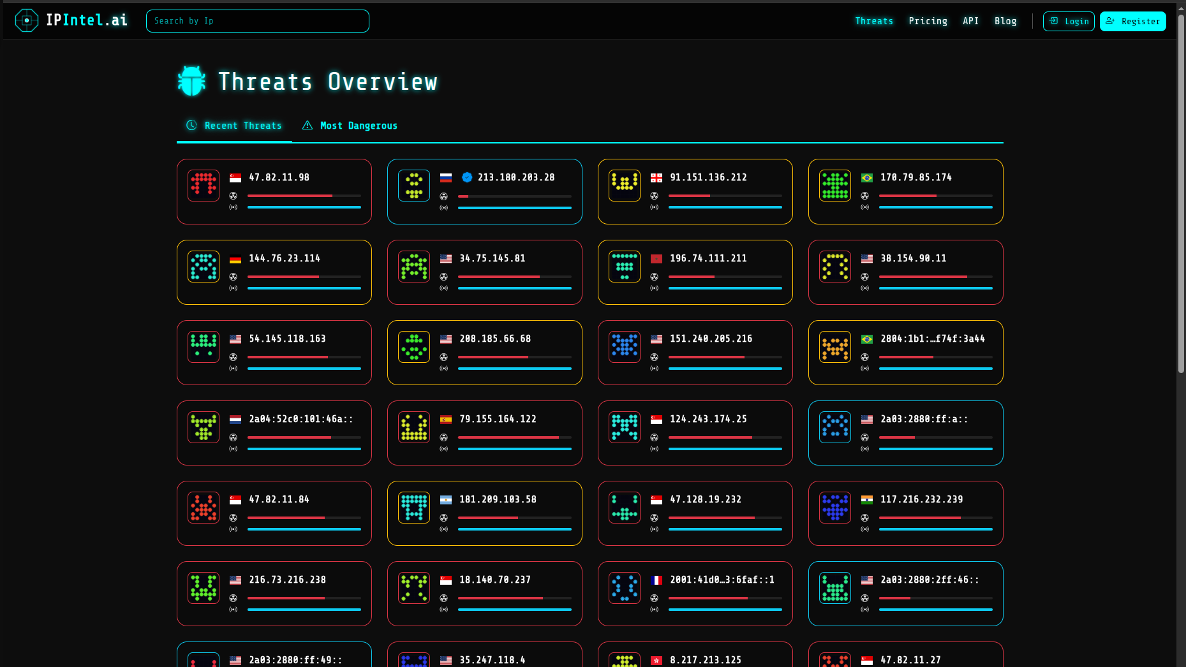Open the API menu item

(970, 21)
